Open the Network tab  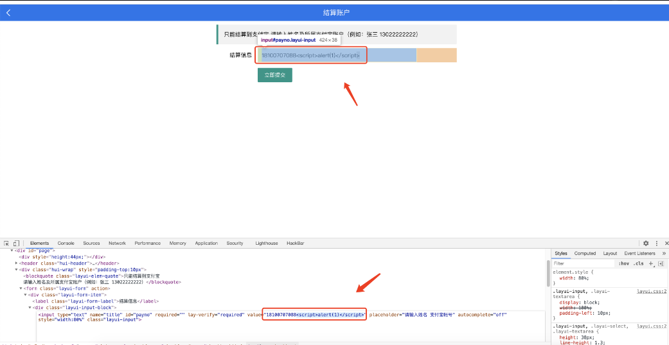117,243
